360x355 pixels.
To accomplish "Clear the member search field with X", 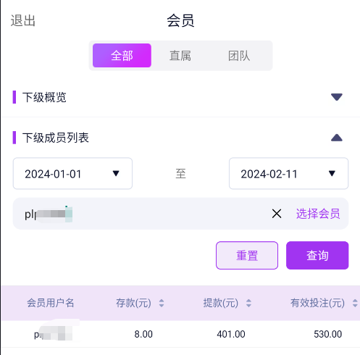I will [x=277, y=214].
